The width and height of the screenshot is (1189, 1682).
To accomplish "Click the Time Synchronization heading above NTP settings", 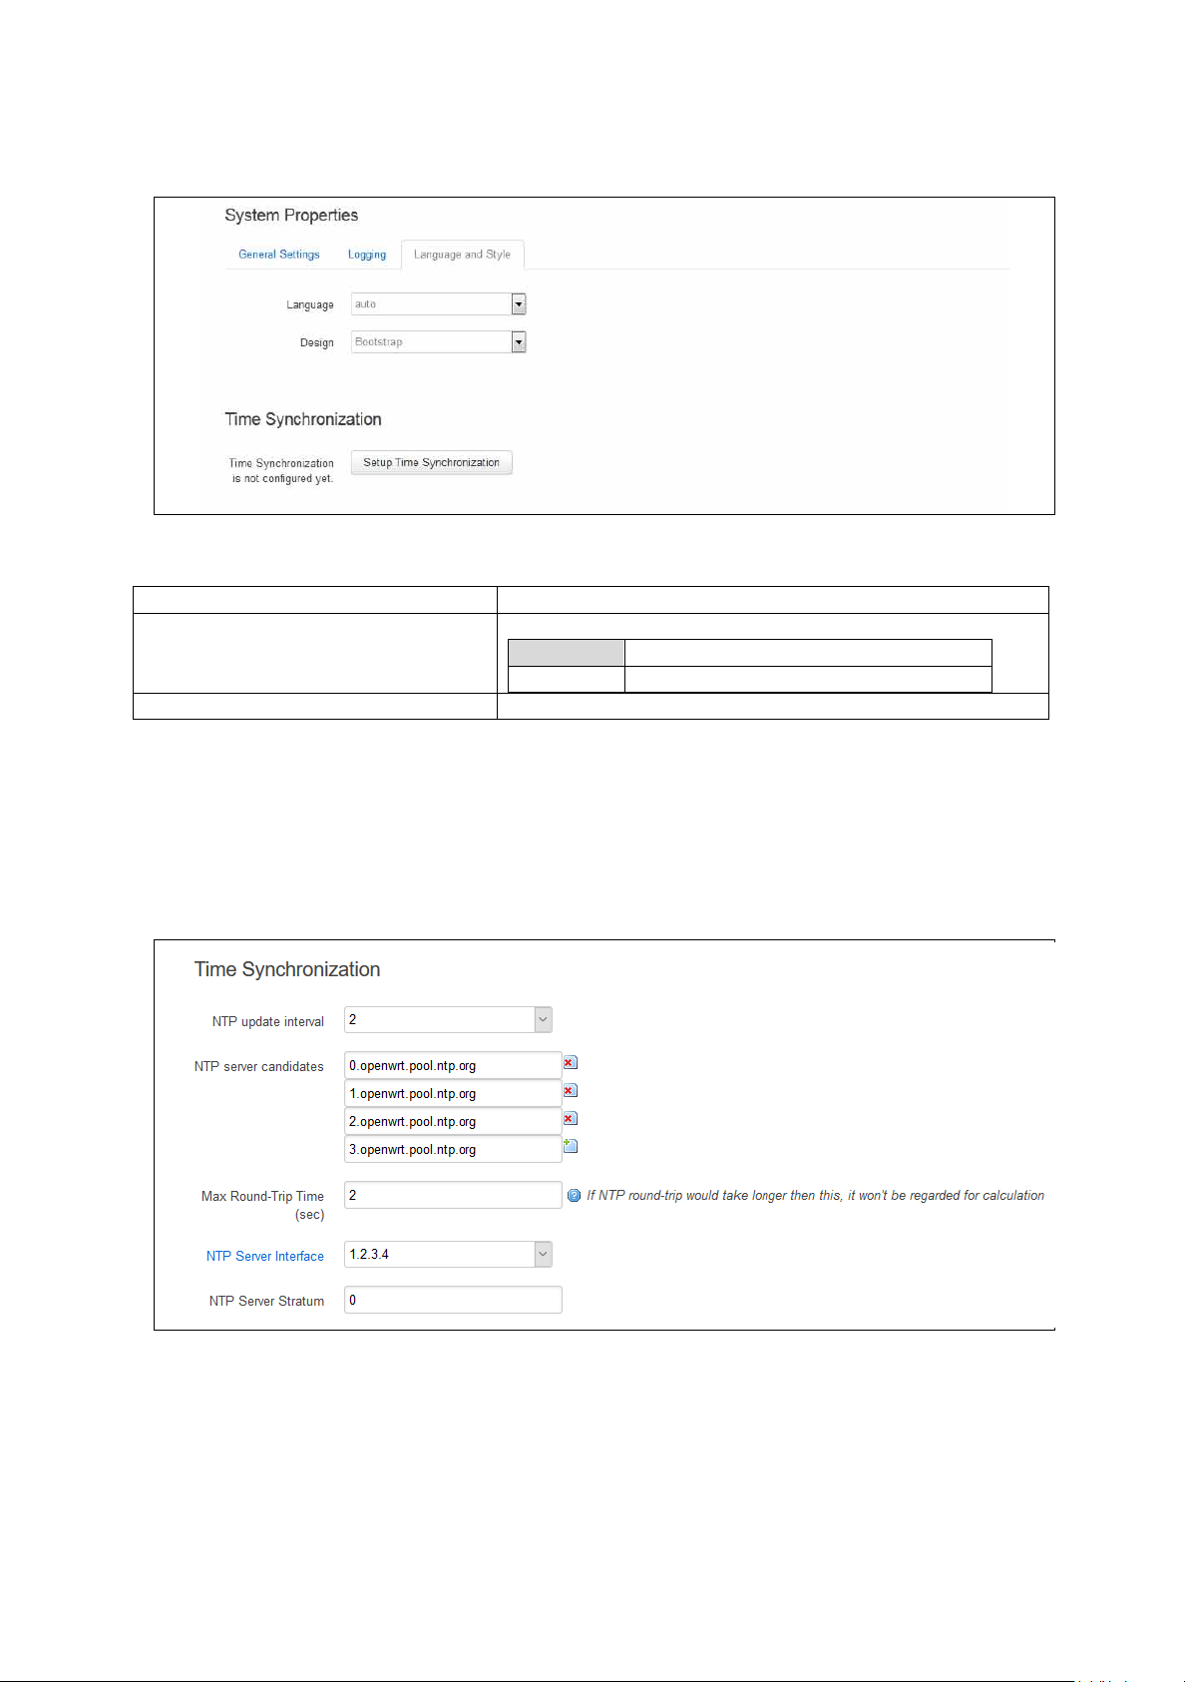I will click(287, 969).
